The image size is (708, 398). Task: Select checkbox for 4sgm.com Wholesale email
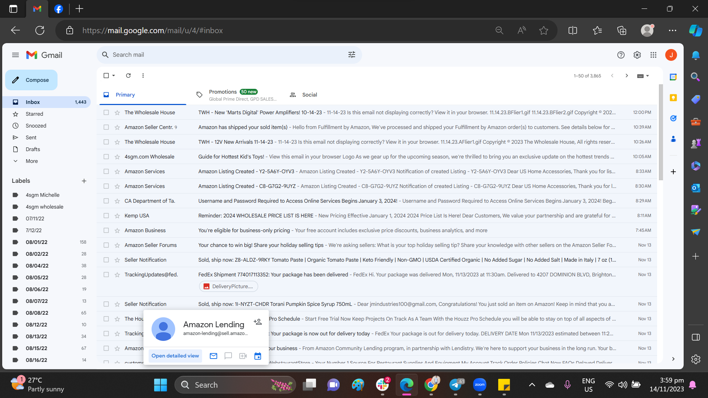(106, 157)
